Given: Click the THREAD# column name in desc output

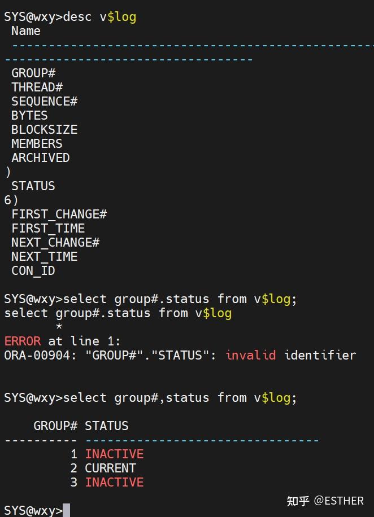Looking at the screenshot, I should pyautogui.click(x=37, y=87).
